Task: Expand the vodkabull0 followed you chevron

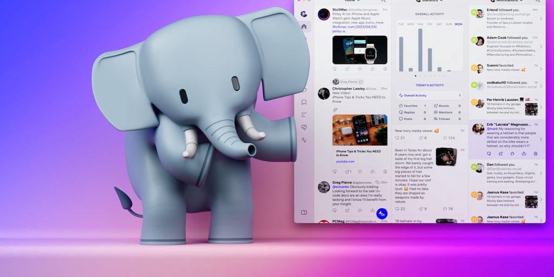Action: click(x=541, y=85)
